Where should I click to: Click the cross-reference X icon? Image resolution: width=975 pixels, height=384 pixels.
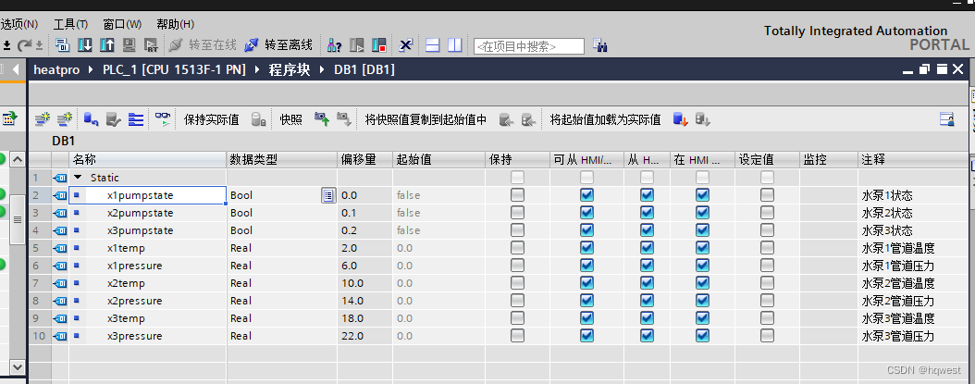coord(406,44)
